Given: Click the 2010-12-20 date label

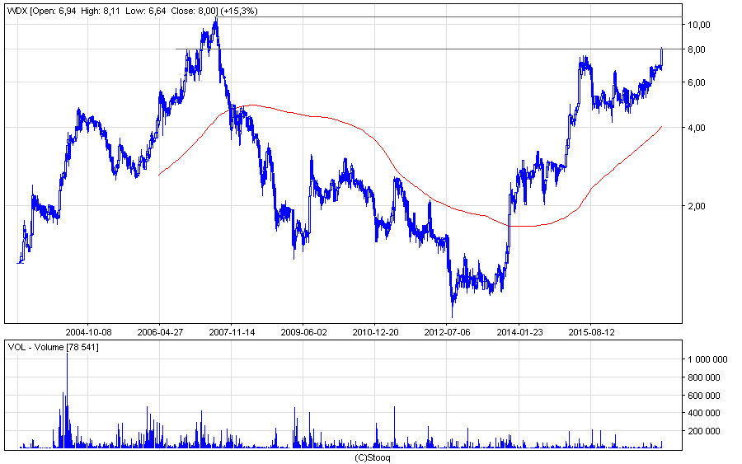Looking at the screenshot, I should [x=375, y=332].
